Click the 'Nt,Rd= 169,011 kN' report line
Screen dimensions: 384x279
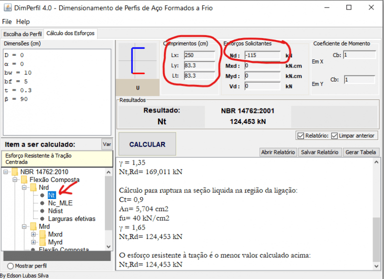pyautogui.click(x=150, y=171)
